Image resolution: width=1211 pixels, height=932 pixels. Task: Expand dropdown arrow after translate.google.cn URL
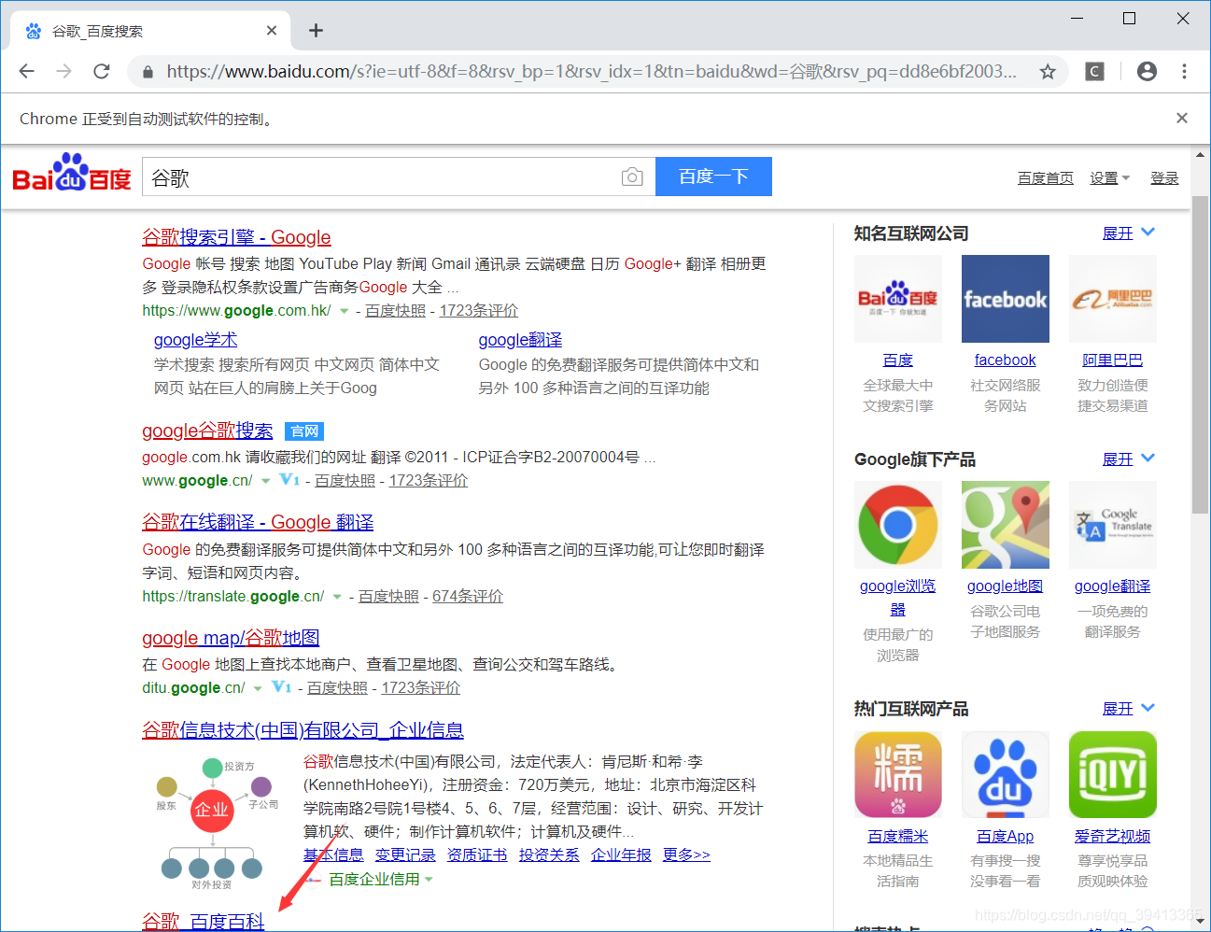point(338,597)
